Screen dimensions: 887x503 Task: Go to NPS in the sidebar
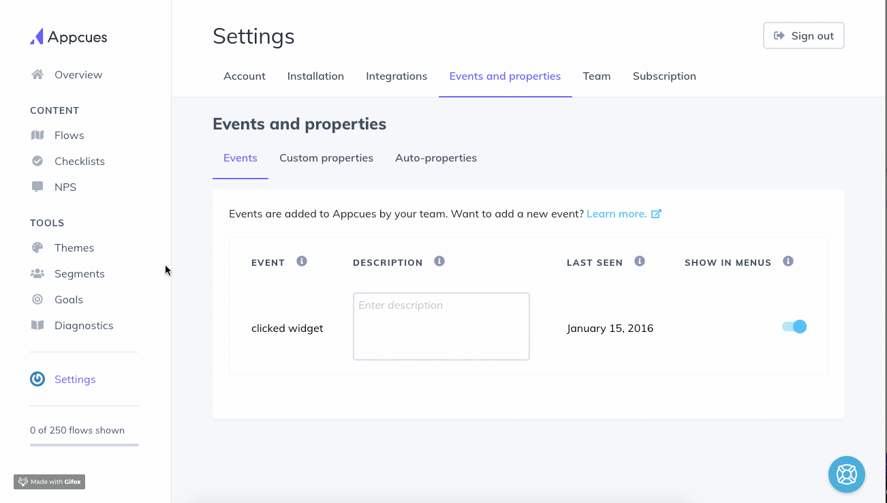click(x=65, y=187)
